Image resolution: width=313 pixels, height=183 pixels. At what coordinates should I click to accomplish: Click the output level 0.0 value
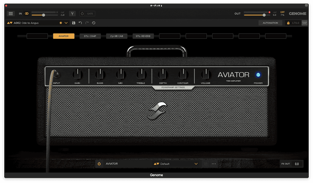click(x=275, y=15)
